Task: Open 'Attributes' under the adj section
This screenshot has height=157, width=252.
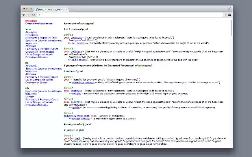Action: point(30,74)
